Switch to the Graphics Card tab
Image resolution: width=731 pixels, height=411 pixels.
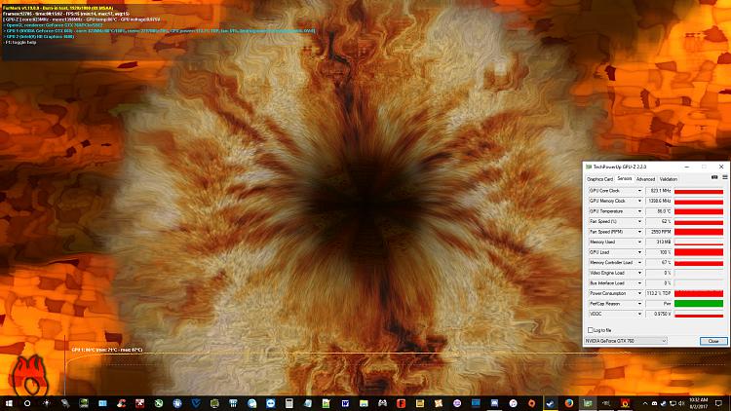599,179
